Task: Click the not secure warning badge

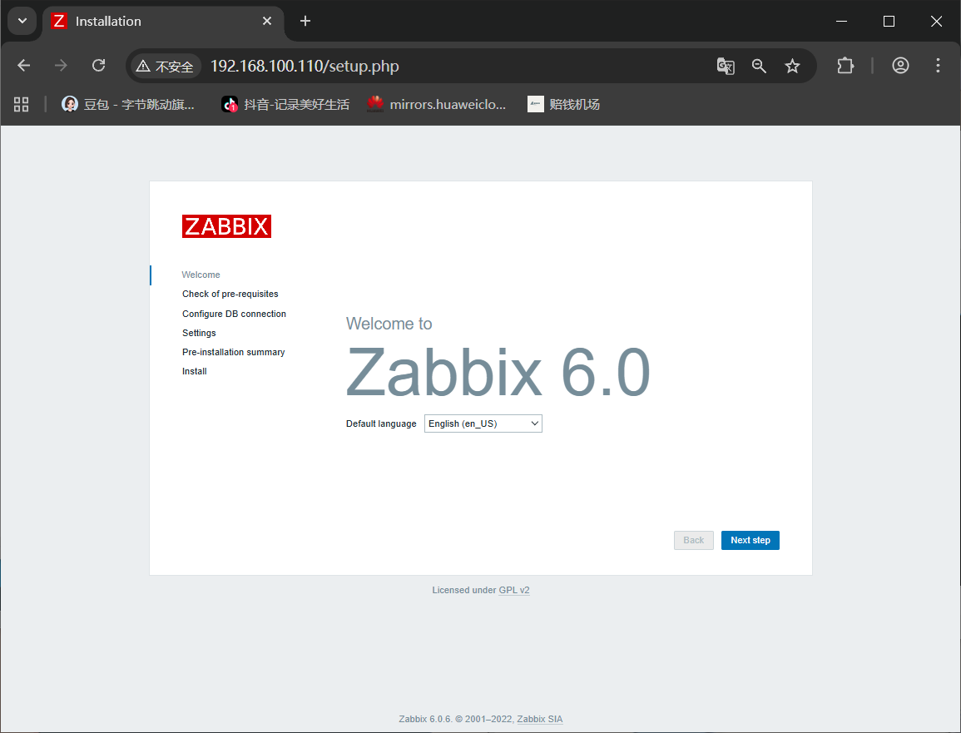Action: [x=166, y=67]
